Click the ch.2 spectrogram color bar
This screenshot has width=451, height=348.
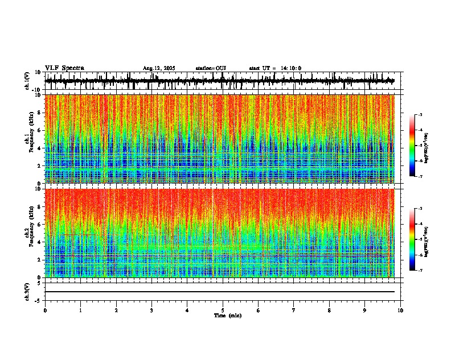point(412,239)
